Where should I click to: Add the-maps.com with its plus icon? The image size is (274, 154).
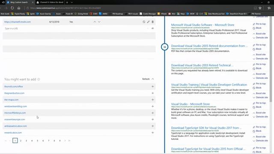[x=152, y=100]
